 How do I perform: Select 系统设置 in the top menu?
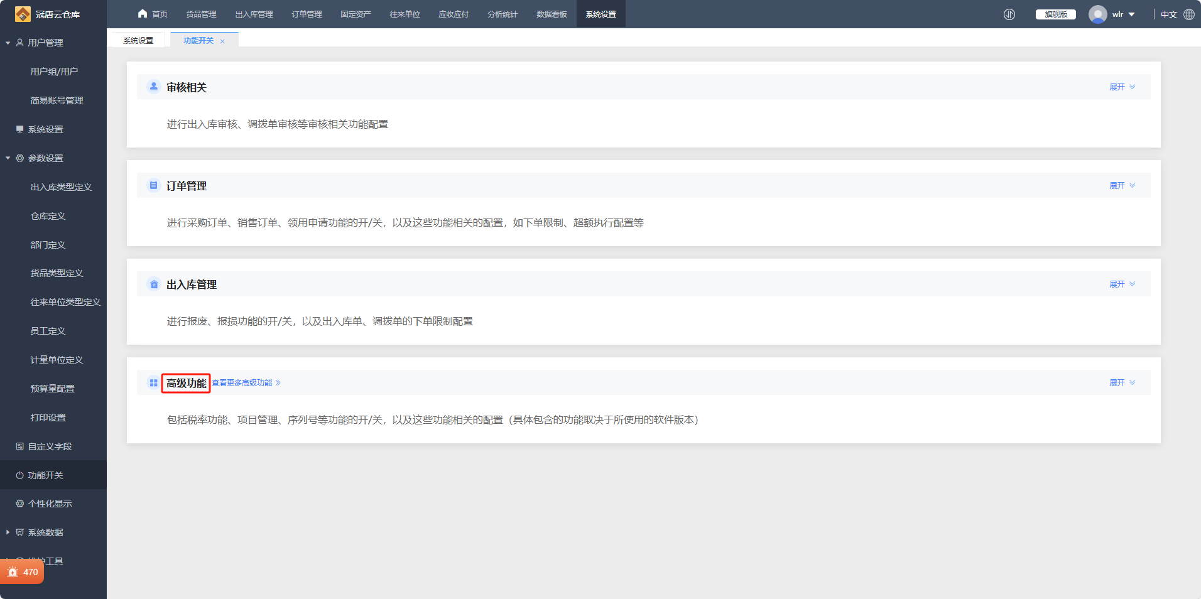tap(600, 14)
